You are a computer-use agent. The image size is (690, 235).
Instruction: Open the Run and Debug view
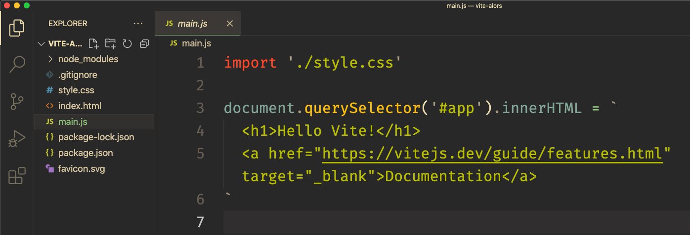(x=17, y=139)
